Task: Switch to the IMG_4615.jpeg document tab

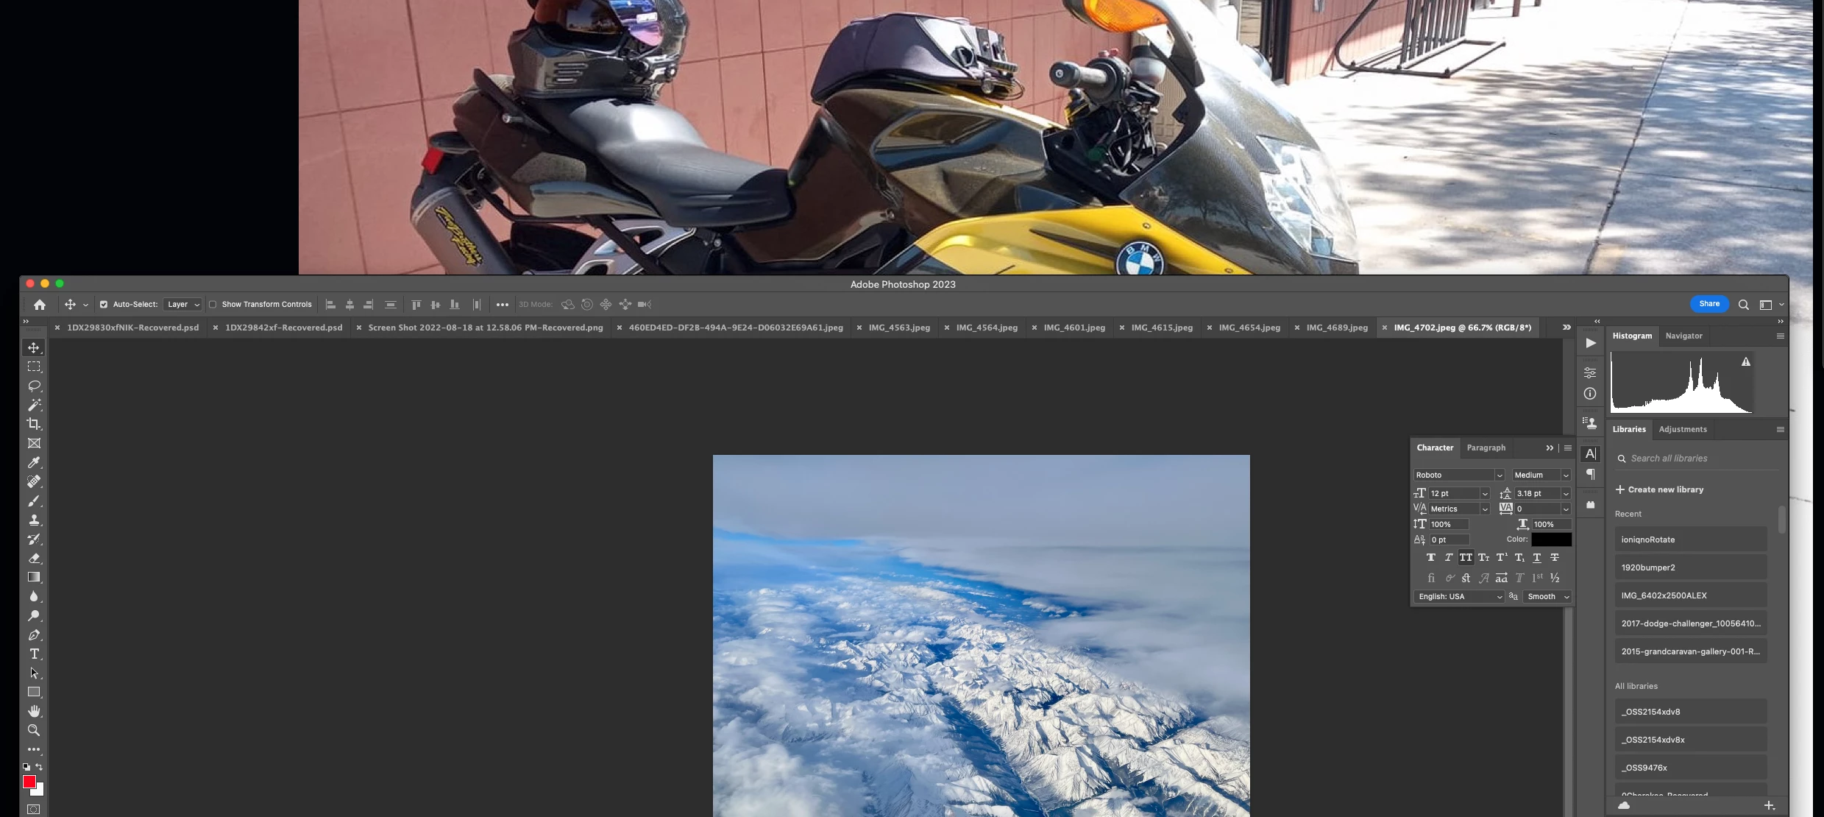Action: point(1161,328)
